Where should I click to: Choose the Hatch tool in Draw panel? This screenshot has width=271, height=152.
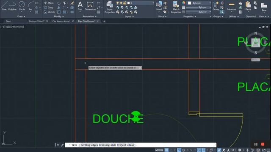click(37, 12)
